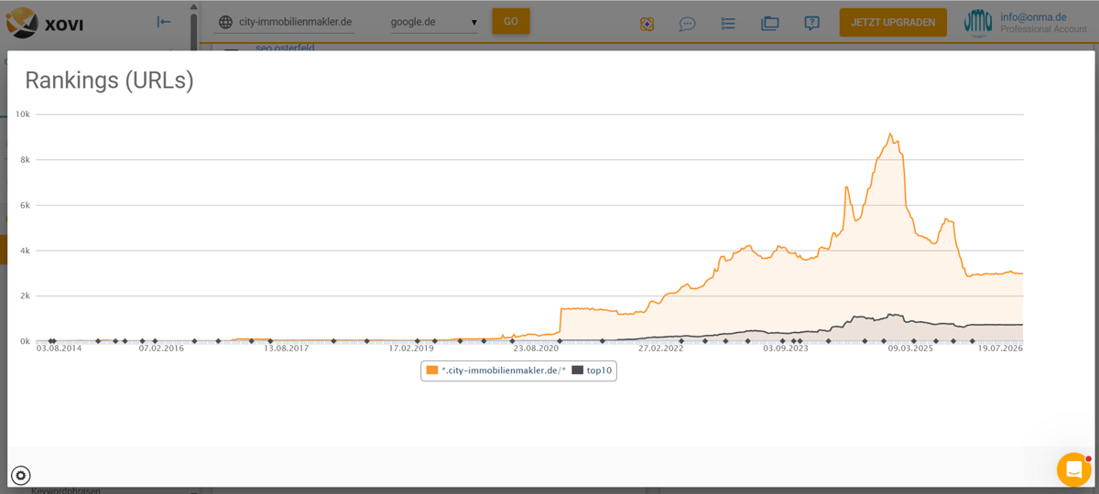Click the colorful square icon in the header
1099x494 pixels.
(647, 24)
